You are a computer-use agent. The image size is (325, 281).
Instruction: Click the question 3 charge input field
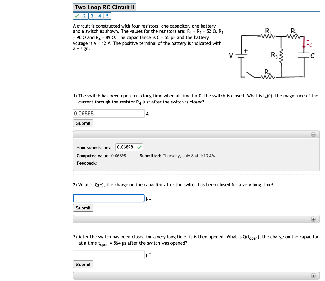click(109, 254)
